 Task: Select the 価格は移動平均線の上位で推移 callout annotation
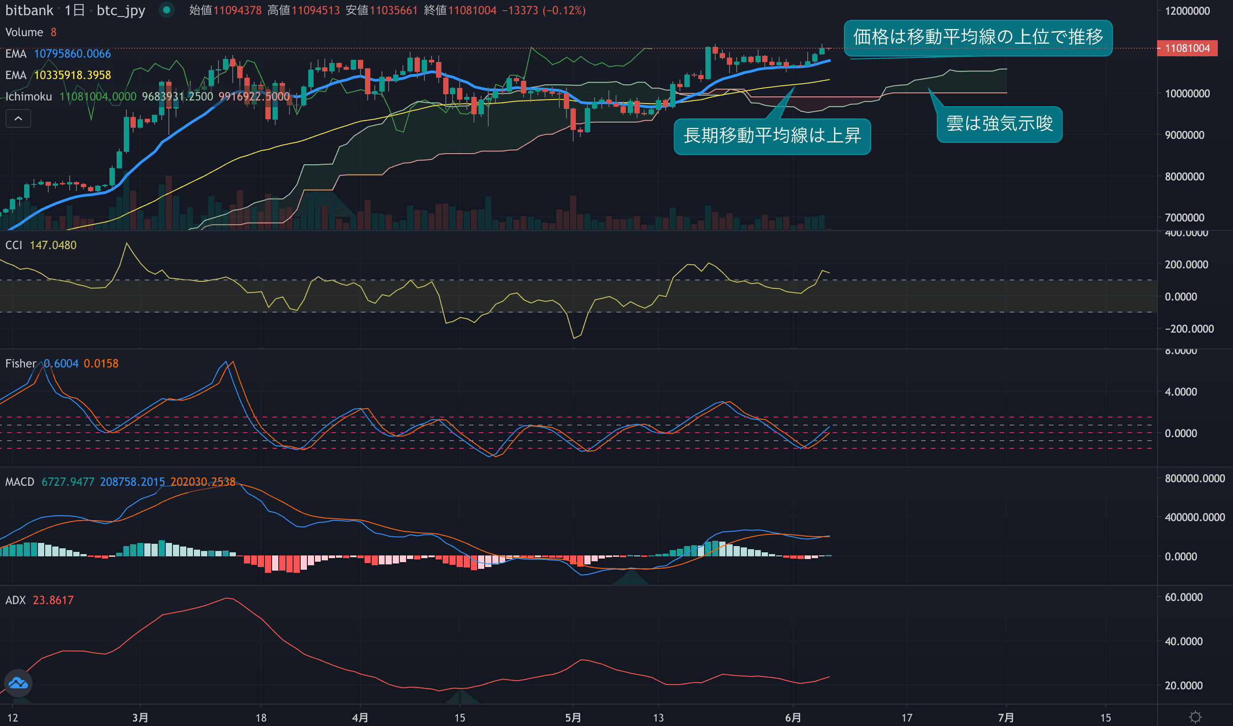[977, 37]
